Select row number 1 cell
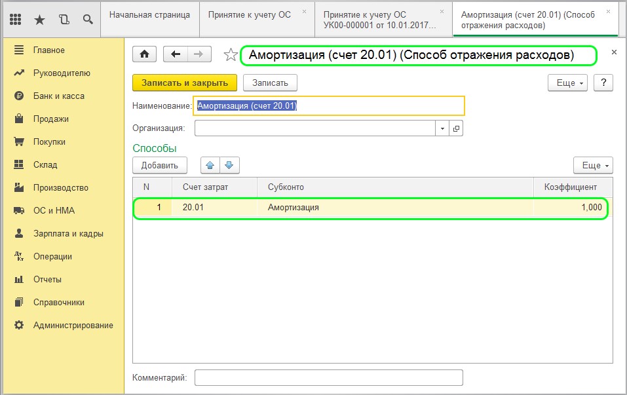This screenshot has height=395, width=627. point(152,208)
